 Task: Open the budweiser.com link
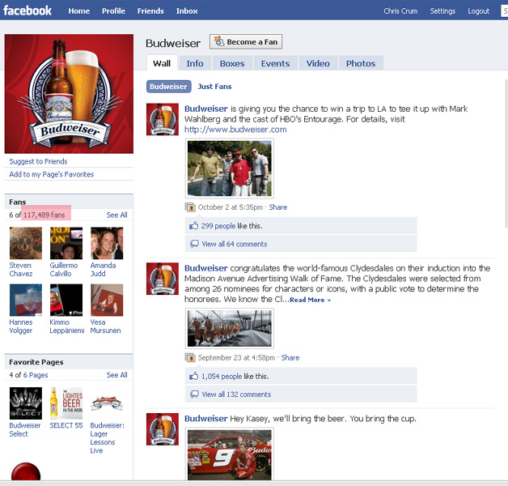coord(235,130)
